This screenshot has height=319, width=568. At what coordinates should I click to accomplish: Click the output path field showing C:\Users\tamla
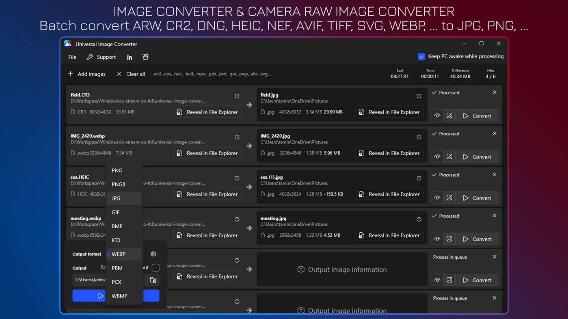[x=89, y=280]
